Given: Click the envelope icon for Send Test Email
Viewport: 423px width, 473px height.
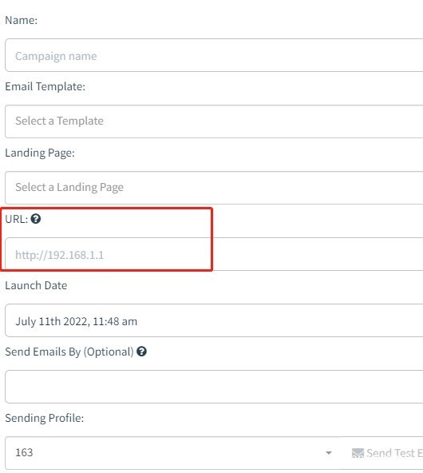Looking at the screenshot, I should point(358,453).
